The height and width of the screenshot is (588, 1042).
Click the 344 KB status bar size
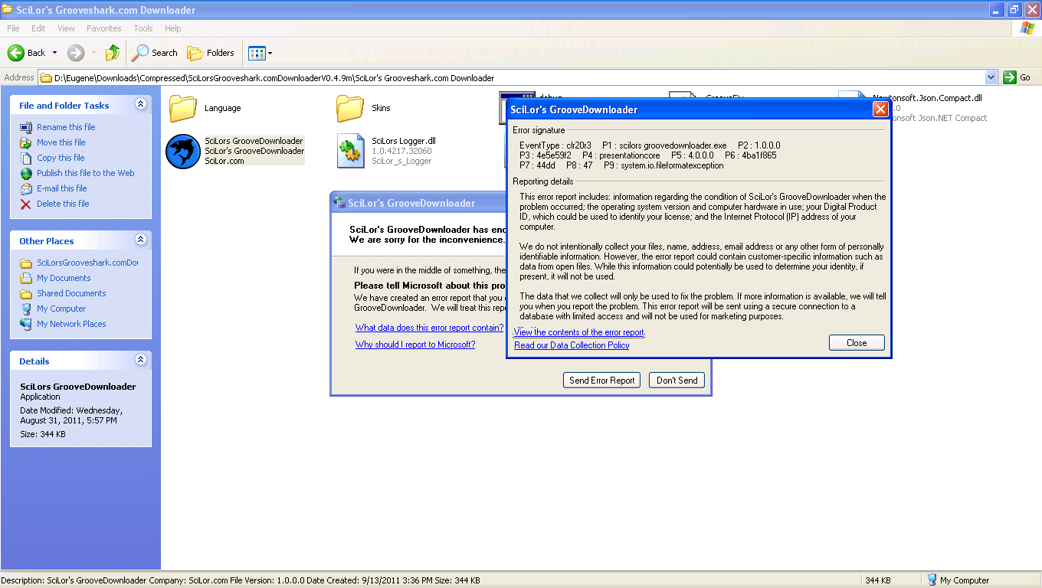[878, 580]
